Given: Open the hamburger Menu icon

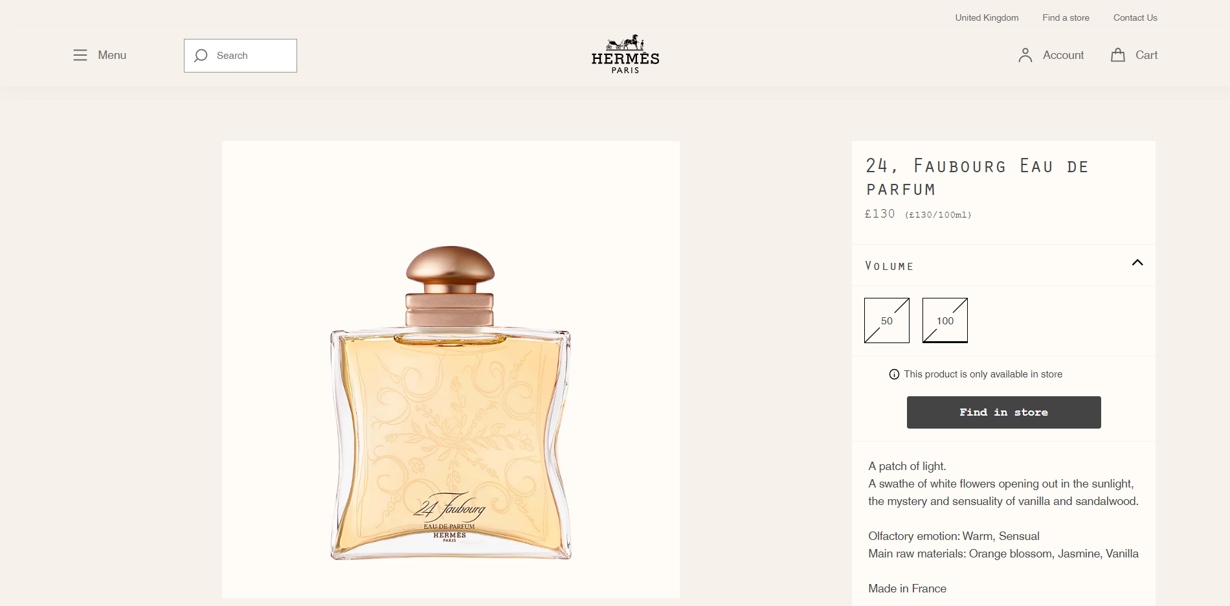Looking at the screenshot, I should click(x=80, y=55).
